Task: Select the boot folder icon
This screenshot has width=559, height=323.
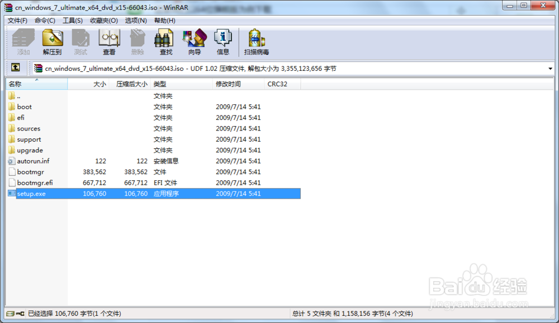Action: (x=12, y=107)
